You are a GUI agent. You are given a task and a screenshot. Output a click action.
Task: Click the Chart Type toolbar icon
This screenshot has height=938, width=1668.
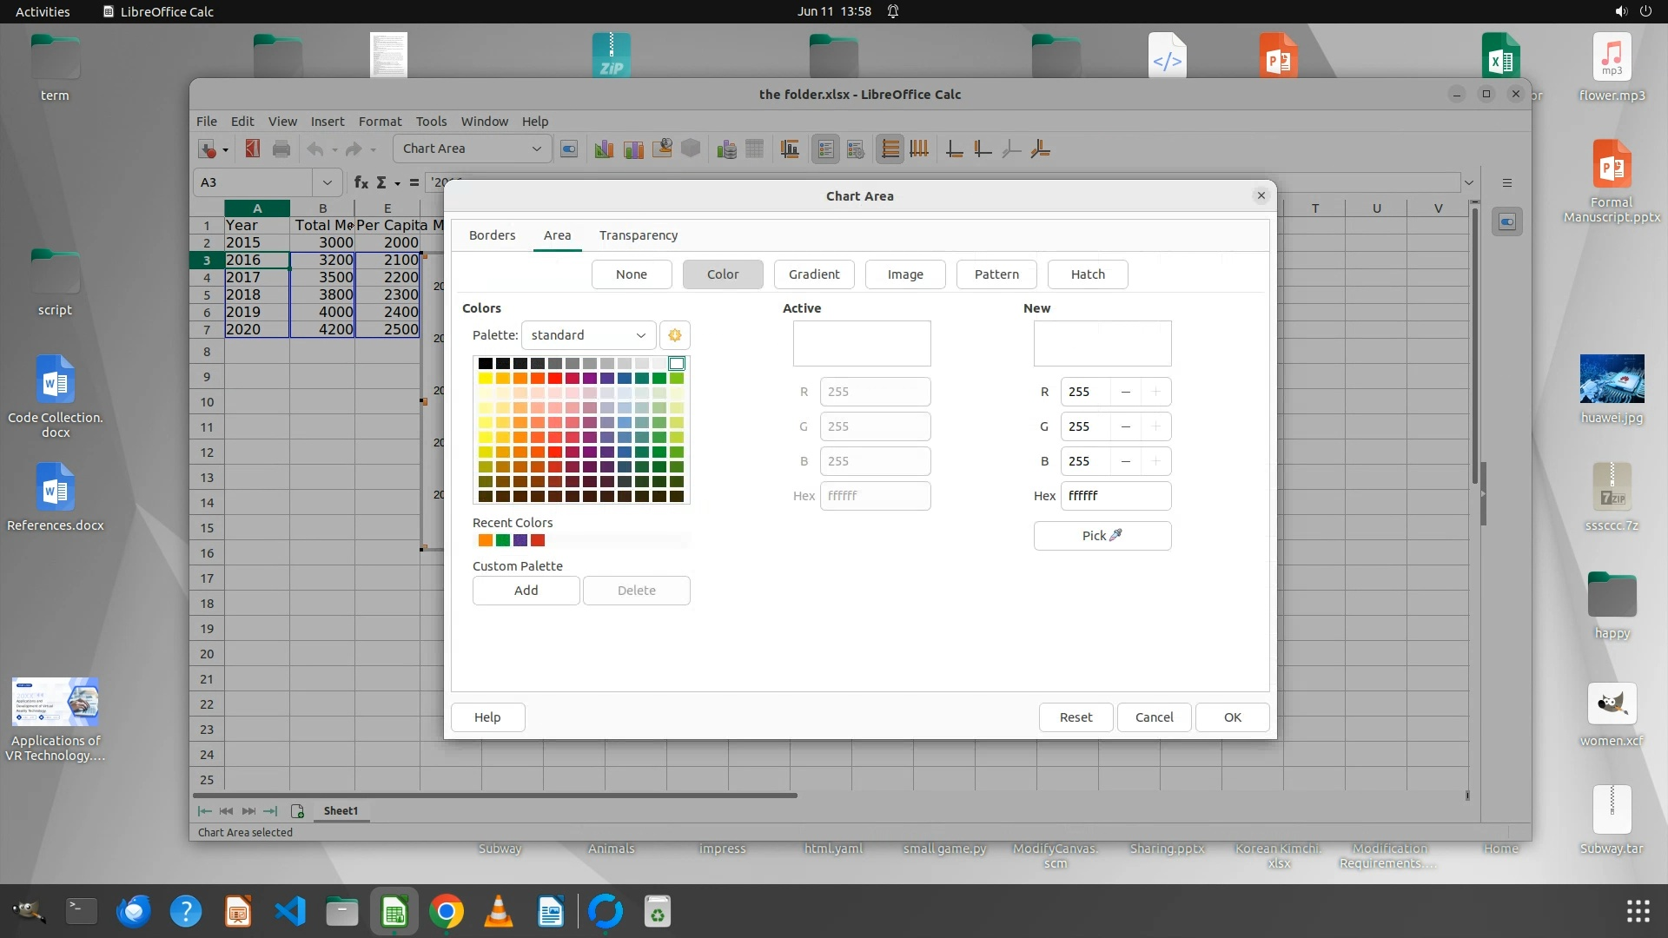coord(604,149)
